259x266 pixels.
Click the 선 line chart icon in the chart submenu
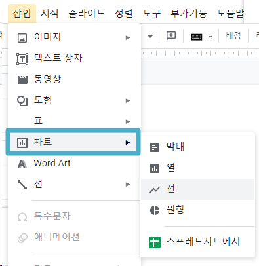point(155,189)
